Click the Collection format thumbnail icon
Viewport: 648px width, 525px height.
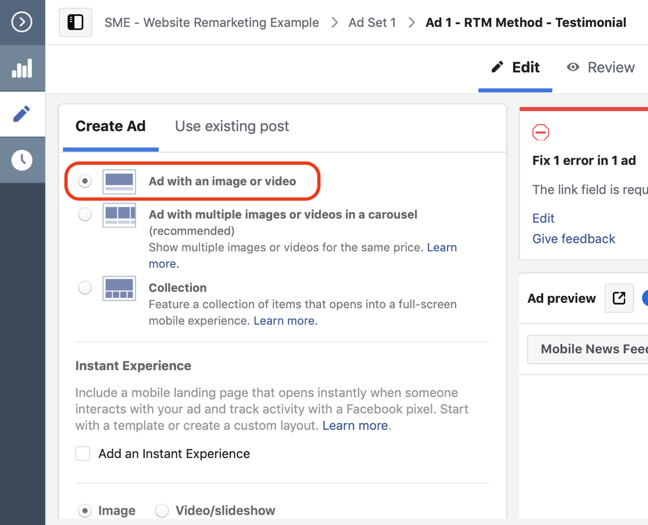pyautogui.click(x=119, y=288)
